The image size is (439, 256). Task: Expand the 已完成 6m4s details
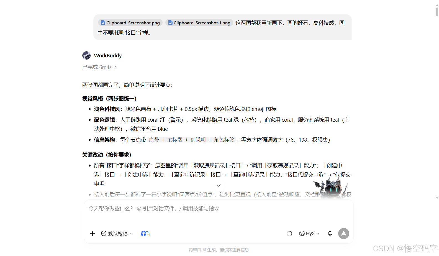99,67
